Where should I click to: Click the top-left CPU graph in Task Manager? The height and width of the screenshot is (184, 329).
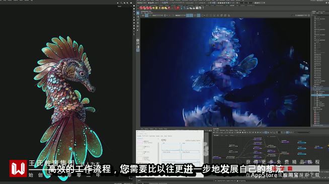point(171,147)
